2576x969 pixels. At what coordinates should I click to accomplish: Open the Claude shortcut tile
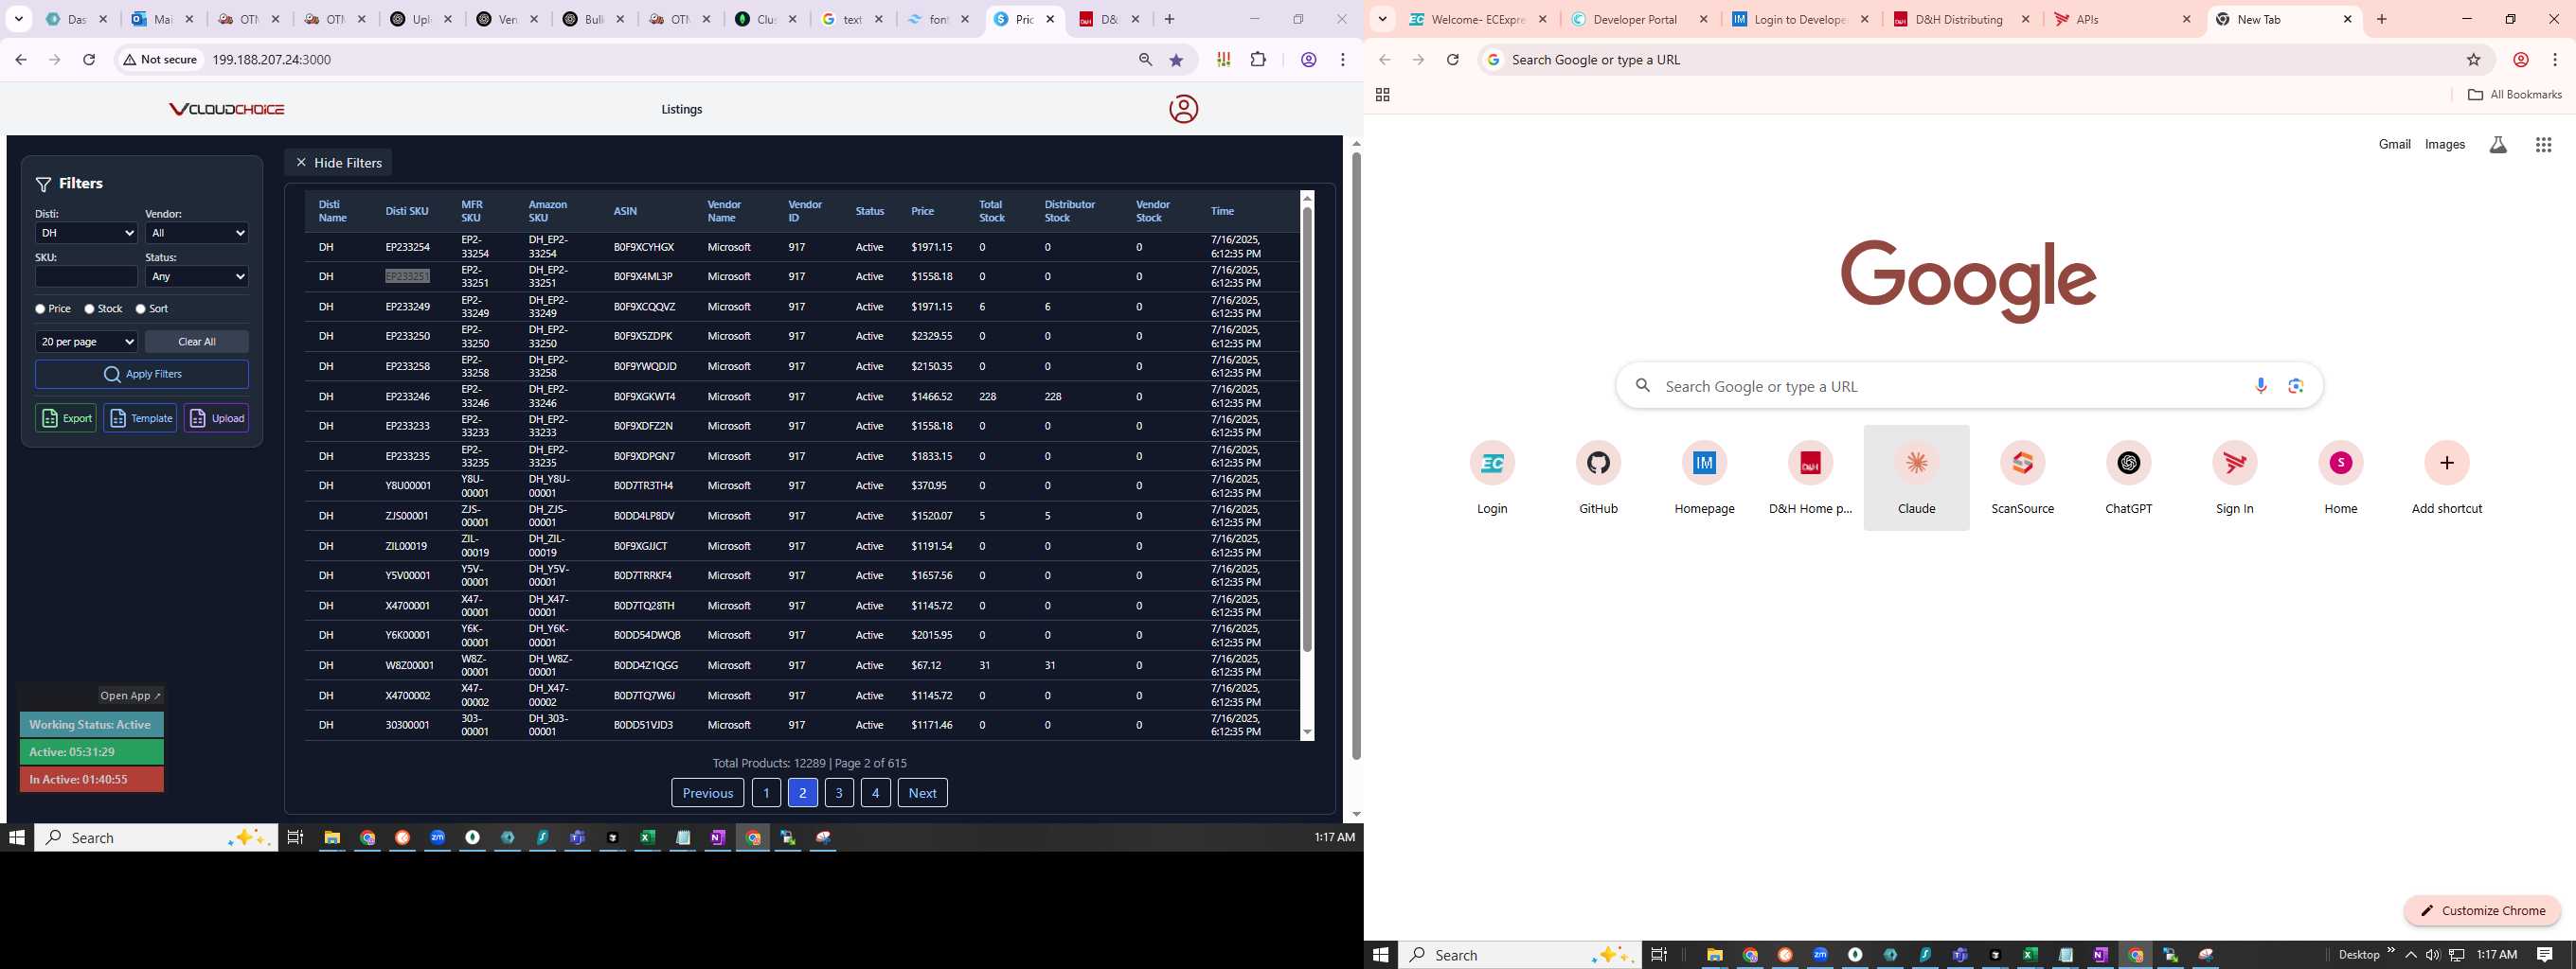1916,478
